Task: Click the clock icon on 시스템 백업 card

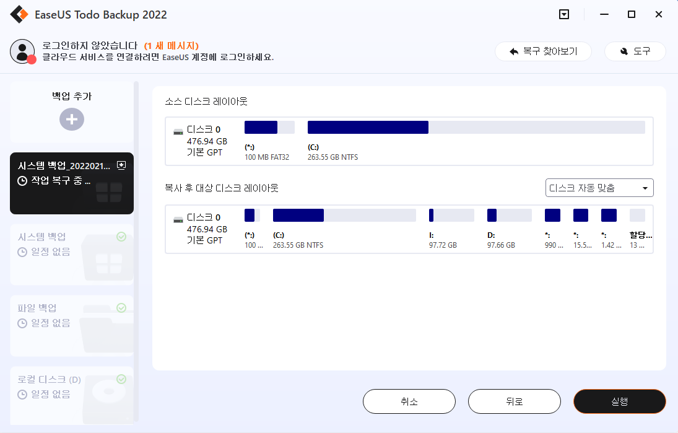Action: (x=22, y=251)
